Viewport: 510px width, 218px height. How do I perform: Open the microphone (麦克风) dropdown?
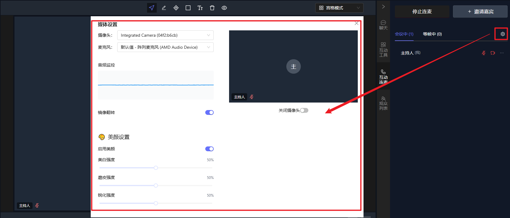click(x=165, y=47)
